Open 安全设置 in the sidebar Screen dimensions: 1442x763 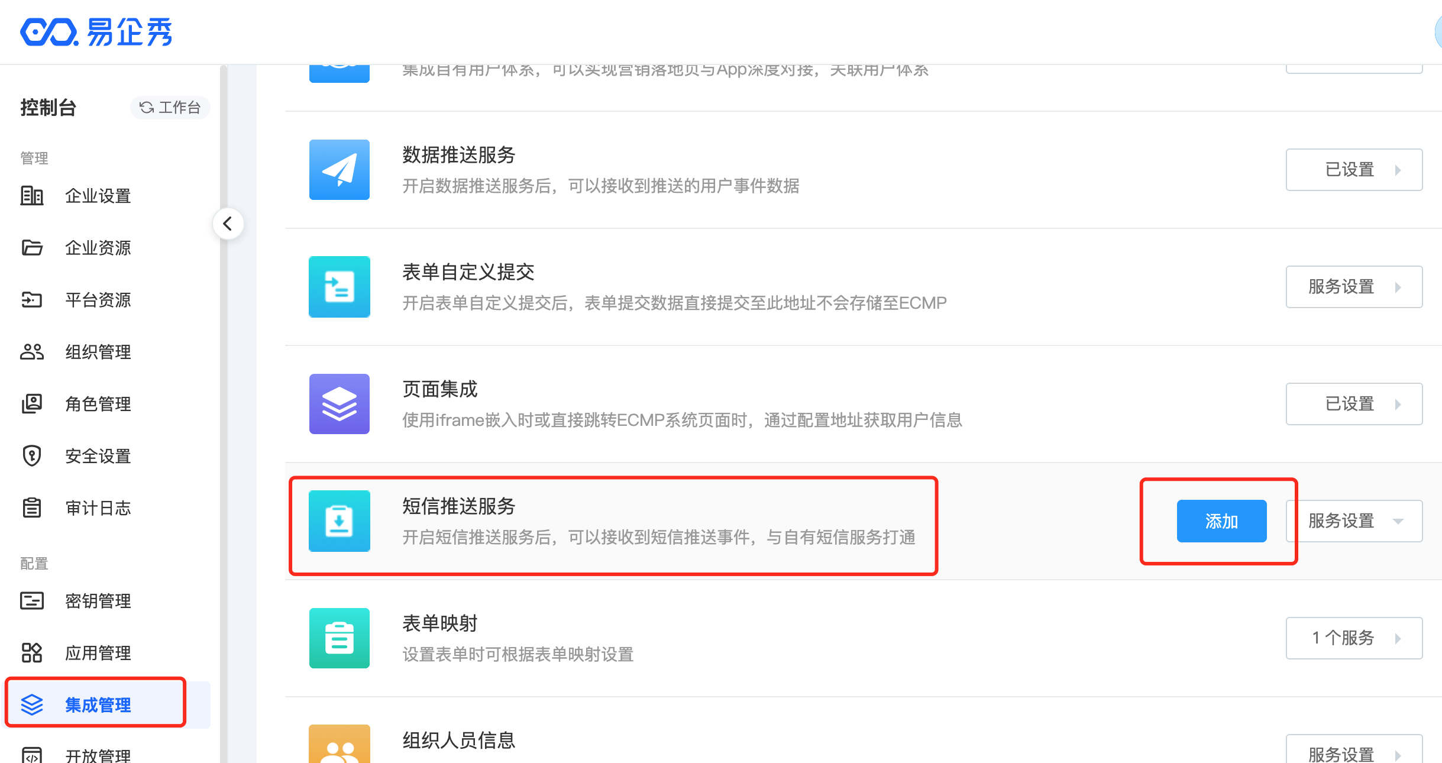[x=98, y=456]
